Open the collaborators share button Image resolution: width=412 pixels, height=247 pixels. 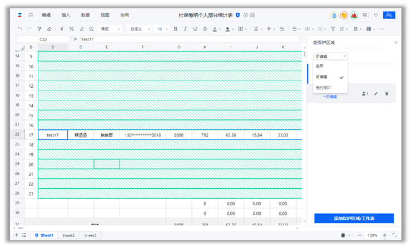pos(389,15)
